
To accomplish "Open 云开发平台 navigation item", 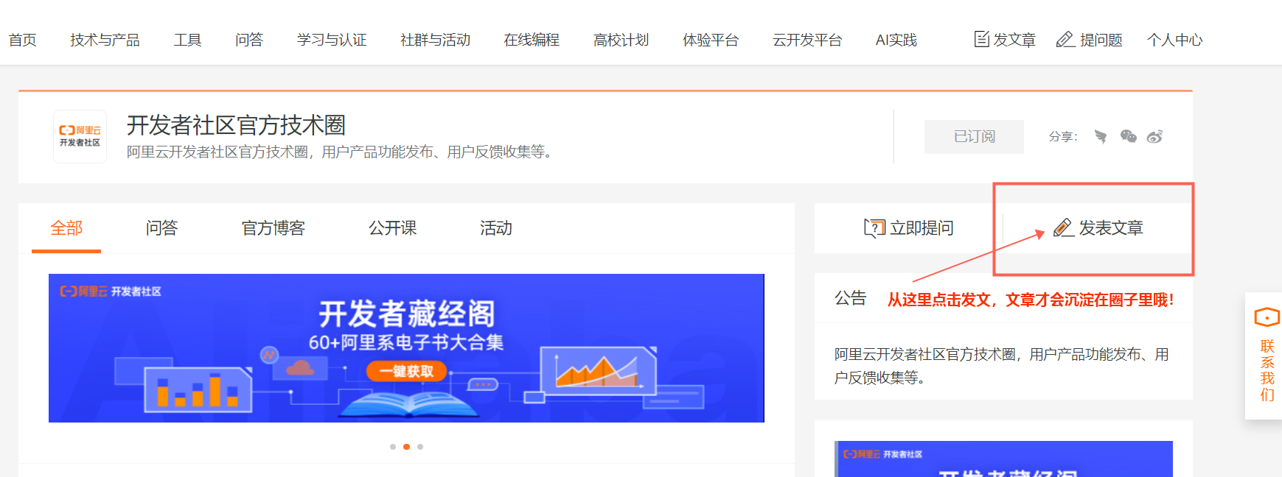I will pos(807,40).
